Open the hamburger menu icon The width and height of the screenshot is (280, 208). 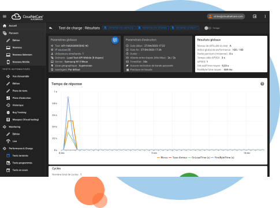coord(5,16)
